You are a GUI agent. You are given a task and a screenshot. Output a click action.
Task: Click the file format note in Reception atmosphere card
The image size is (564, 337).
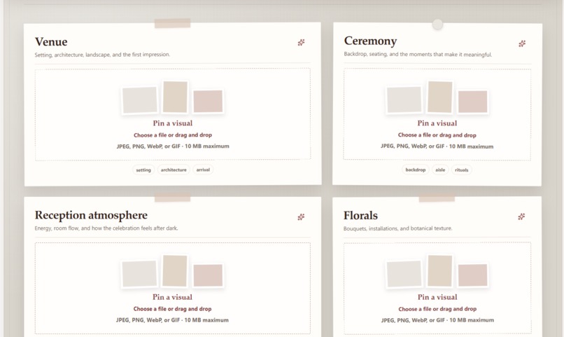click(x=172, y=320)
